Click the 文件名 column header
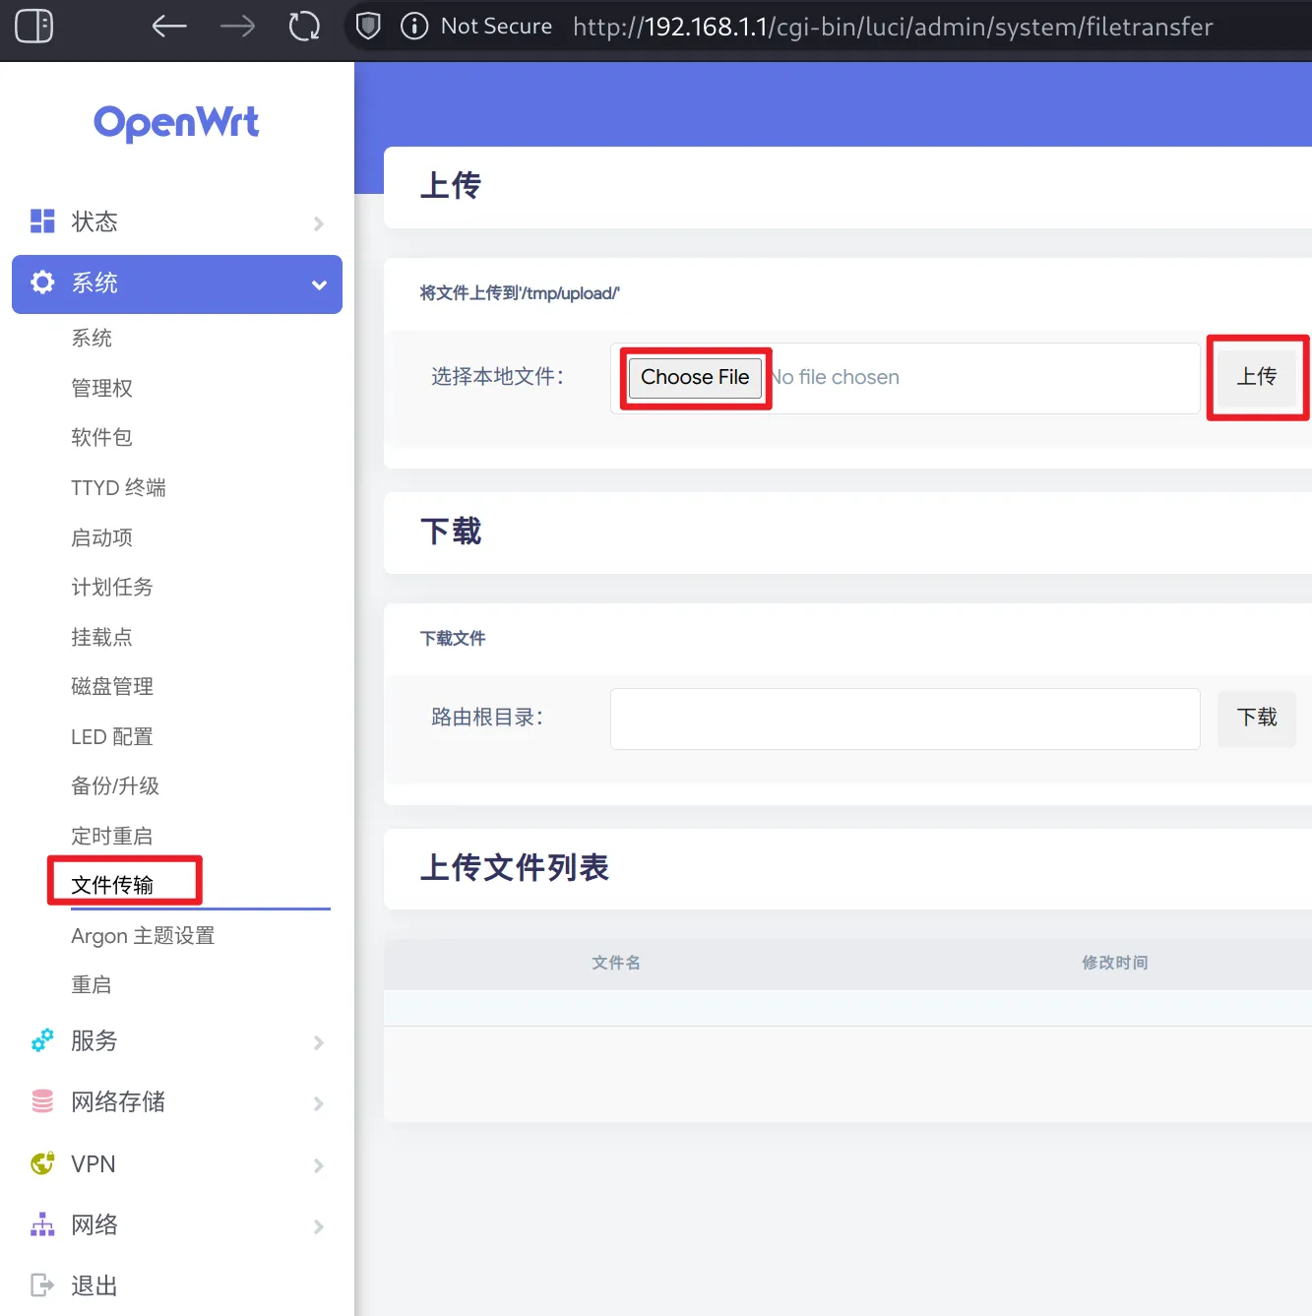The image size is (1312, 1316). pos(616,963)
